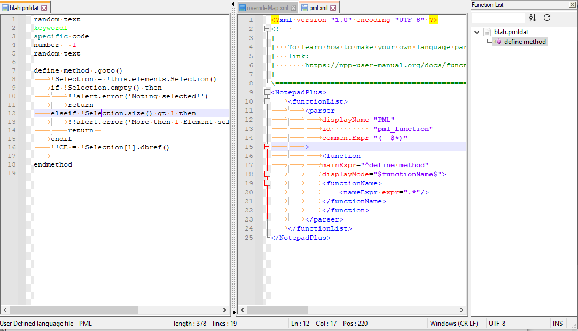Switch to the overrideMap.xml tab
The width and height of the screenshot is (578, 331).
pyautogui.click(x=268, y=7)
